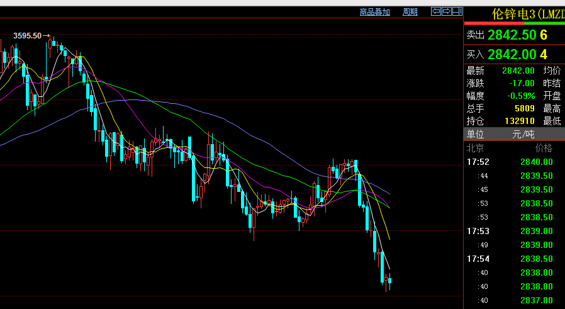
Task: Open the 周期 period selector
Action: click(410, 12)
